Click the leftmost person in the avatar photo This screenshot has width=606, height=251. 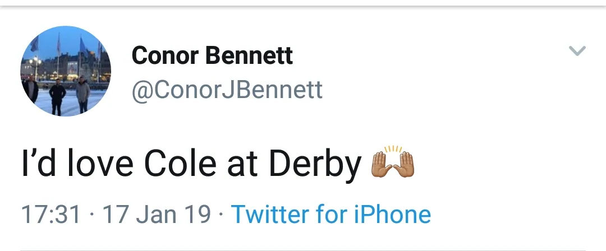click(31, 90)
